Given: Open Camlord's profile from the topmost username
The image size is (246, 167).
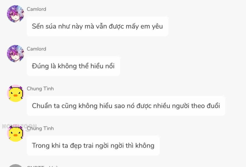Looking at the screenshot, I should [36, 9].
